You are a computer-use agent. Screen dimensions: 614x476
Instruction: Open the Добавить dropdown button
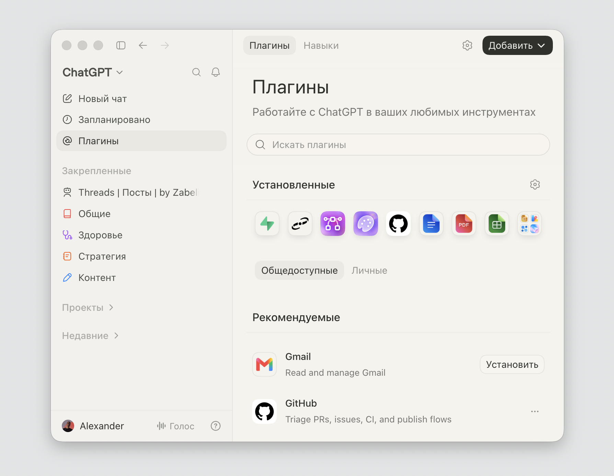click(x=518, y=45)
